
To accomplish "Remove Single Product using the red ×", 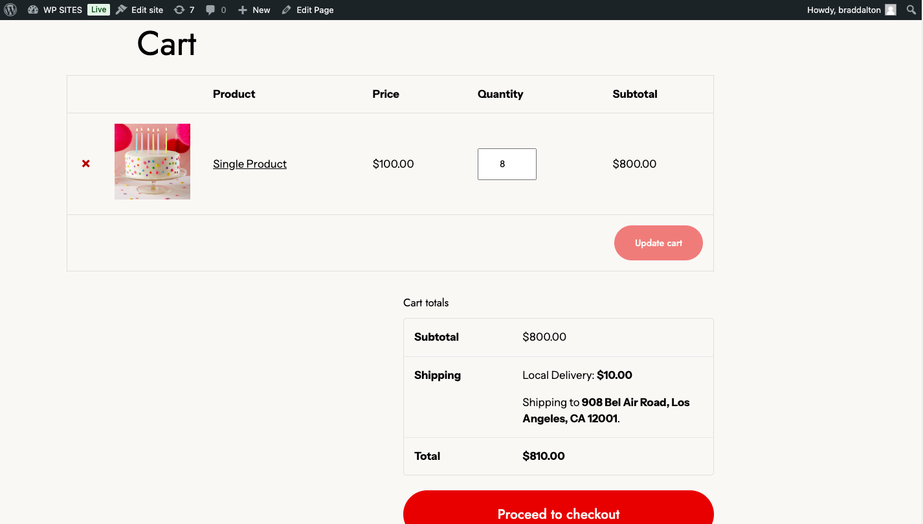I will [x=86, y=164].
